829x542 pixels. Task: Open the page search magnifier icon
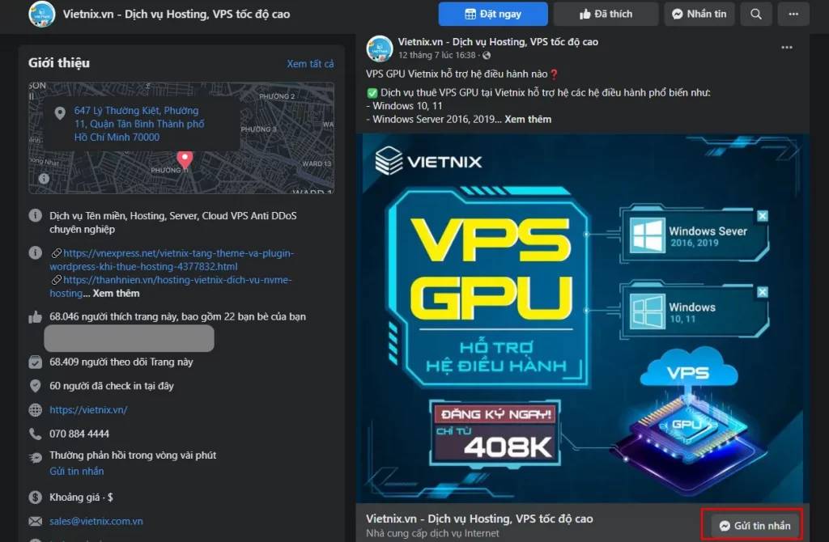click(756, 15)
